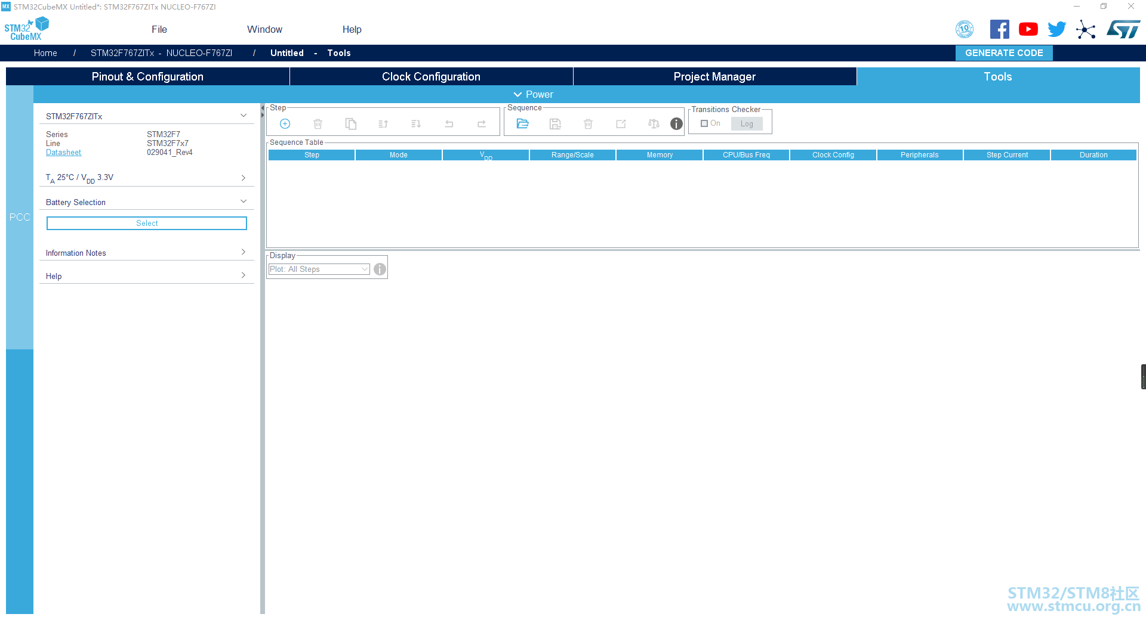Click the move step up icon
This screenshot has width=1146, height=620.
[383, 124]
